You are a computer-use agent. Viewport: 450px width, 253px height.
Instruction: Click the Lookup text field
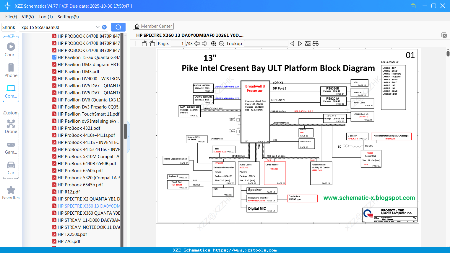pyautogui.click(x=266, y=43)
